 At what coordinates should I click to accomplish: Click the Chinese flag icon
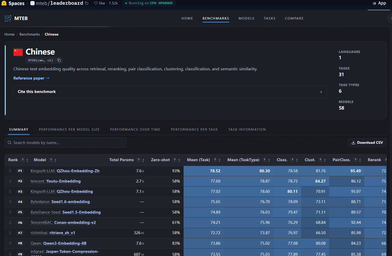point(18,52)
